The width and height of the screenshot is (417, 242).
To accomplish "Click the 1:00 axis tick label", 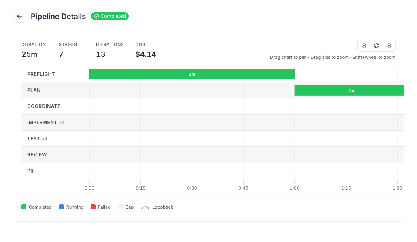I will pos(295,188).
